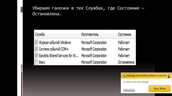This screenshot has height=96, width=172.
Task: Click the Reimage mascot icon in popup
Action: point(169,75)
